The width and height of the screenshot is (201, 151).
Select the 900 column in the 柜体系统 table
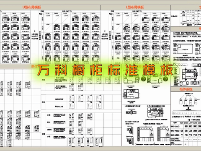181,122
